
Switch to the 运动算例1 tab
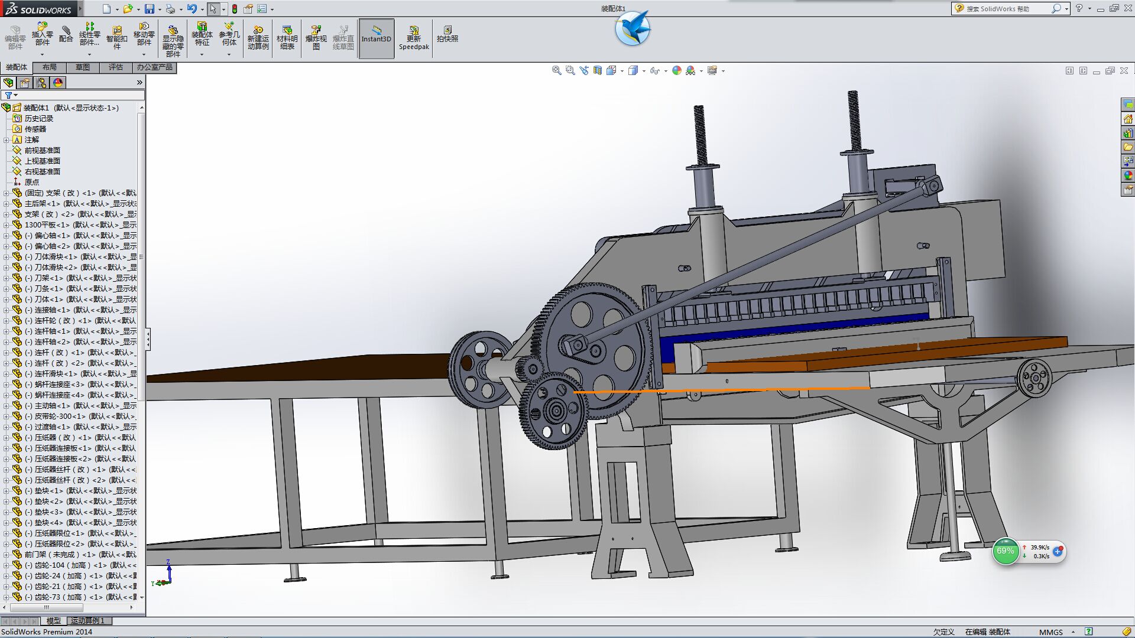(87, 621)
